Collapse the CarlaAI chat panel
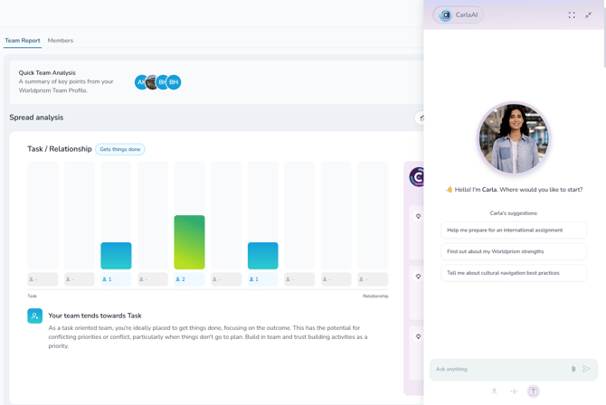Viewport: 606px width, 405px height. coord(589,15)
